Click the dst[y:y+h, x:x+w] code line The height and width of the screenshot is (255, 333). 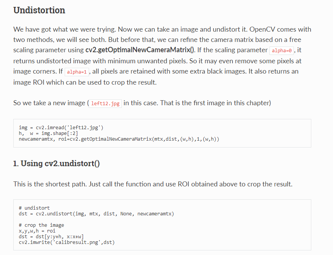click(x=51, y=237)
